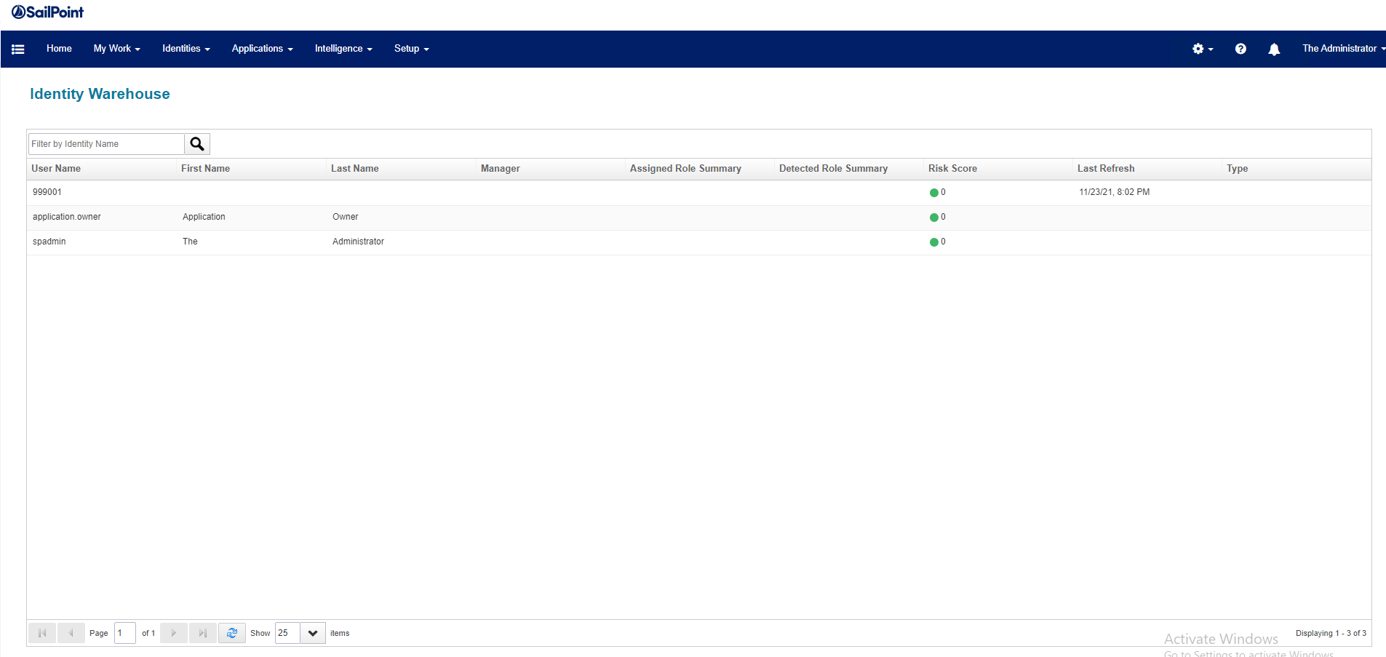Go to Home
1386x657 pixels.
click(59, 49)
